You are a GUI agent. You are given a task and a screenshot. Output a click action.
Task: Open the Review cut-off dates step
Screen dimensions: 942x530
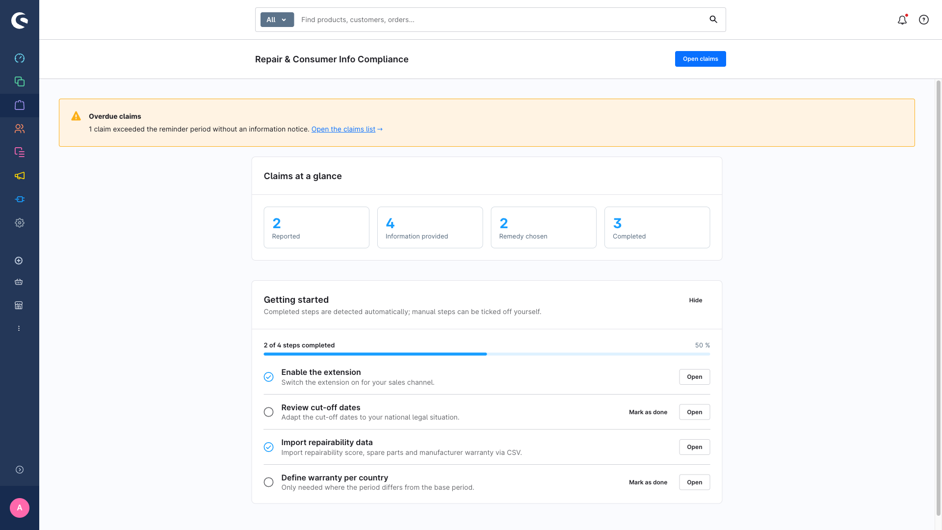pos(694,412)
